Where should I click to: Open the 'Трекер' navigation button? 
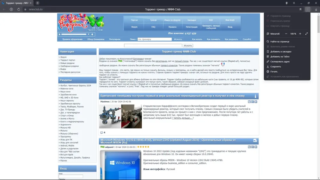pos(154,20)
